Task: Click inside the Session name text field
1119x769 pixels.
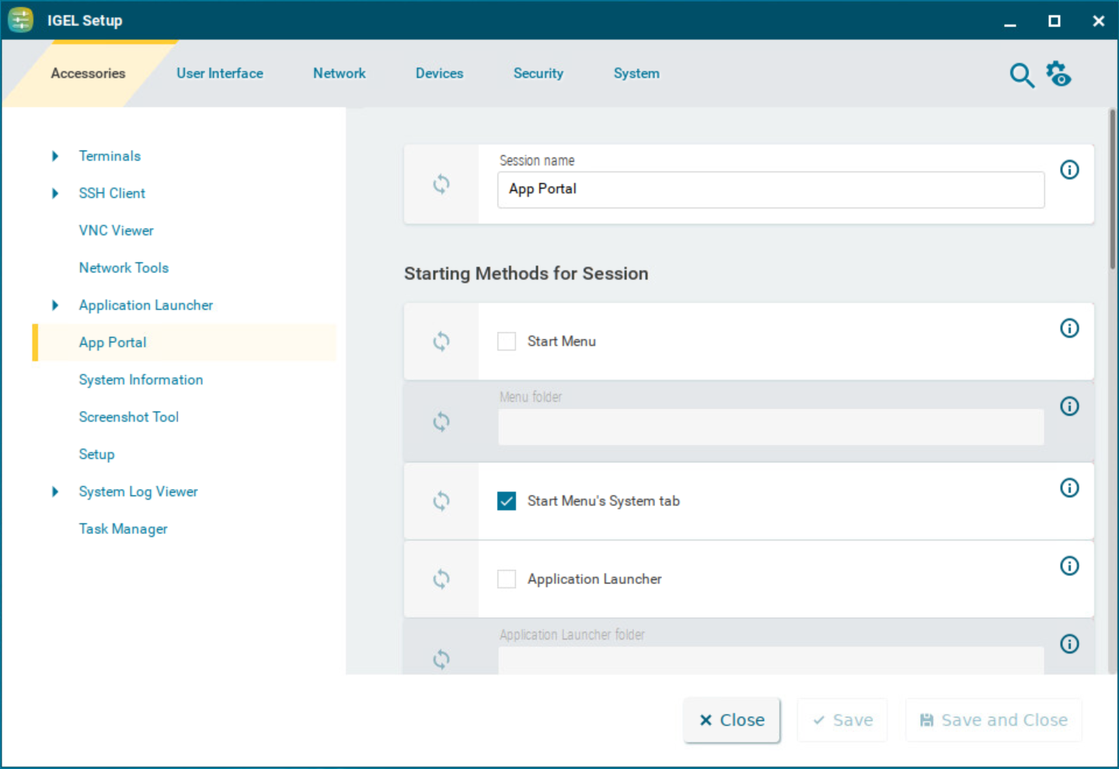Action: coord(770,190)
